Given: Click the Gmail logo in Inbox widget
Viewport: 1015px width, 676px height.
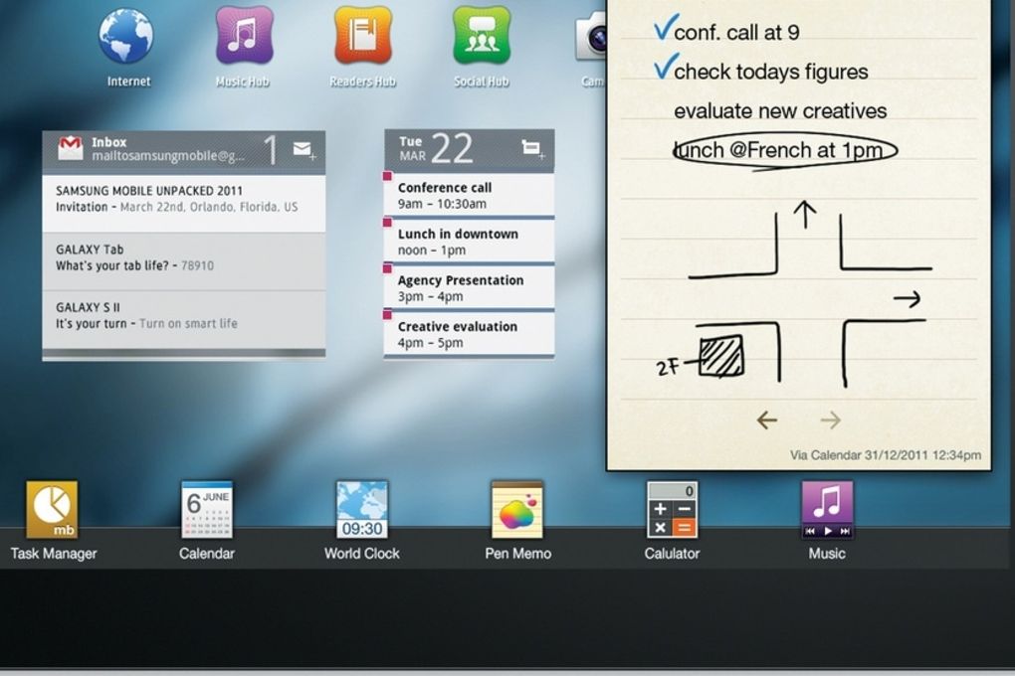Looking at the screenshot, I should (x=70, y=148).
